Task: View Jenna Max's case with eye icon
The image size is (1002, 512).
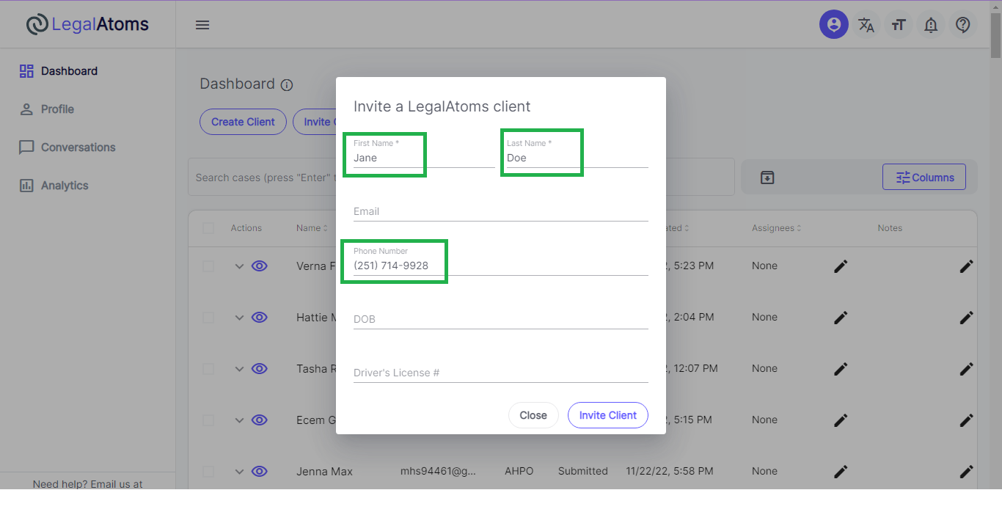Action: pos(259,472)
